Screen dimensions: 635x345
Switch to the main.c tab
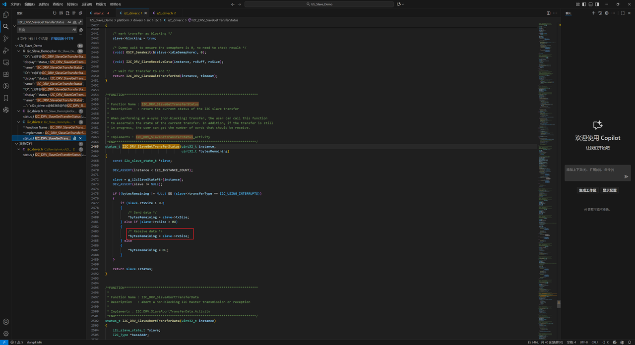tap(98, 13)
